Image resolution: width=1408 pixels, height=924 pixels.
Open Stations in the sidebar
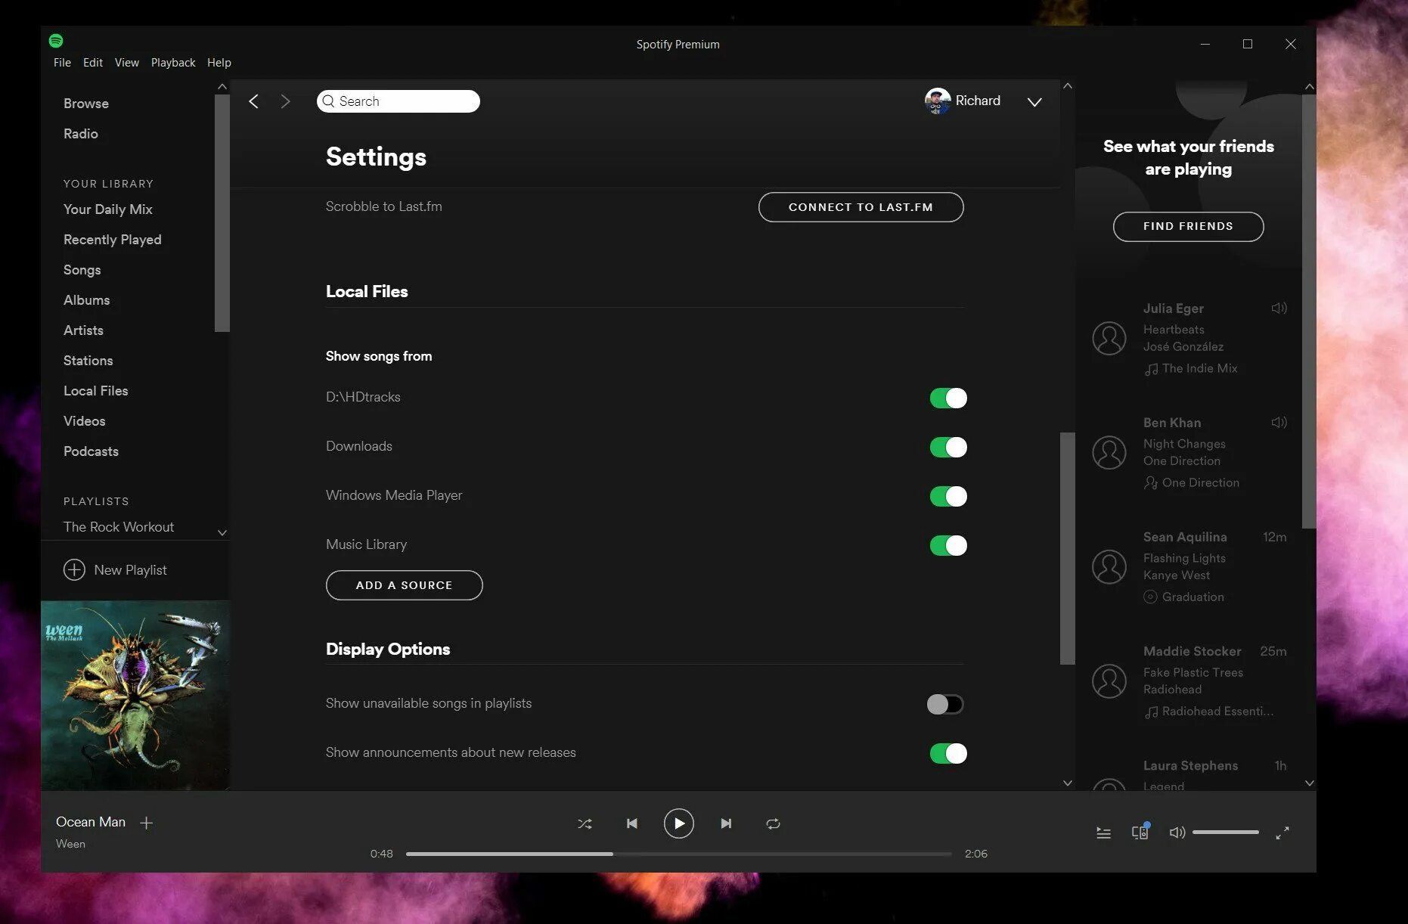coord(88,361)
